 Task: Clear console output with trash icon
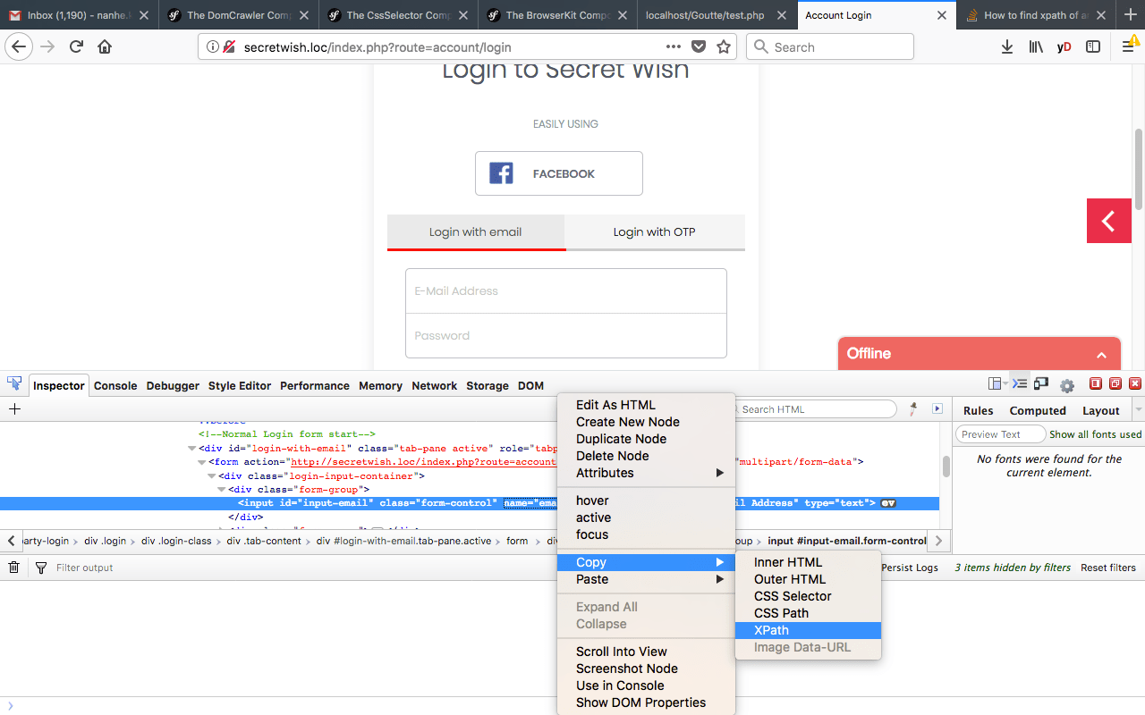coord(14,568)
